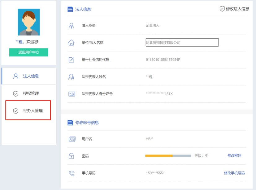Click the phone icon beside 手机号码
The width and height of the screenshot is (256, 190).
click(72, 173)
